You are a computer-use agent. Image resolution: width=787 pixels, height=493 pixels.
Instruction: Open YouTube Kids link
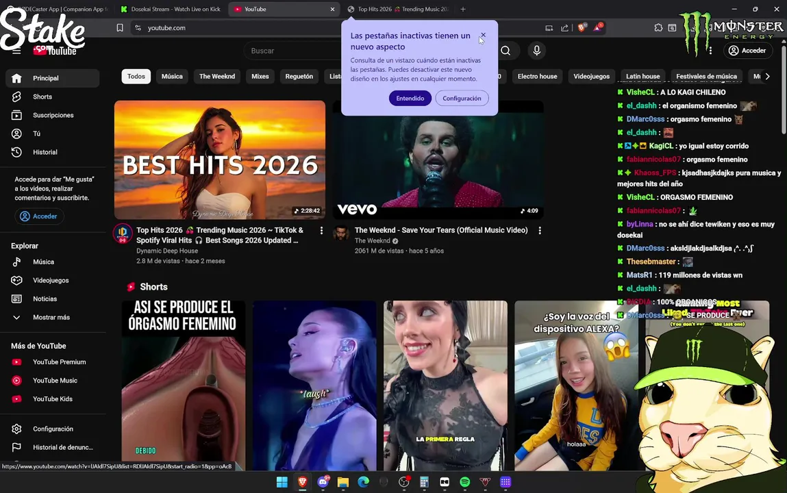pyautogui.click(x=52, y=399)
